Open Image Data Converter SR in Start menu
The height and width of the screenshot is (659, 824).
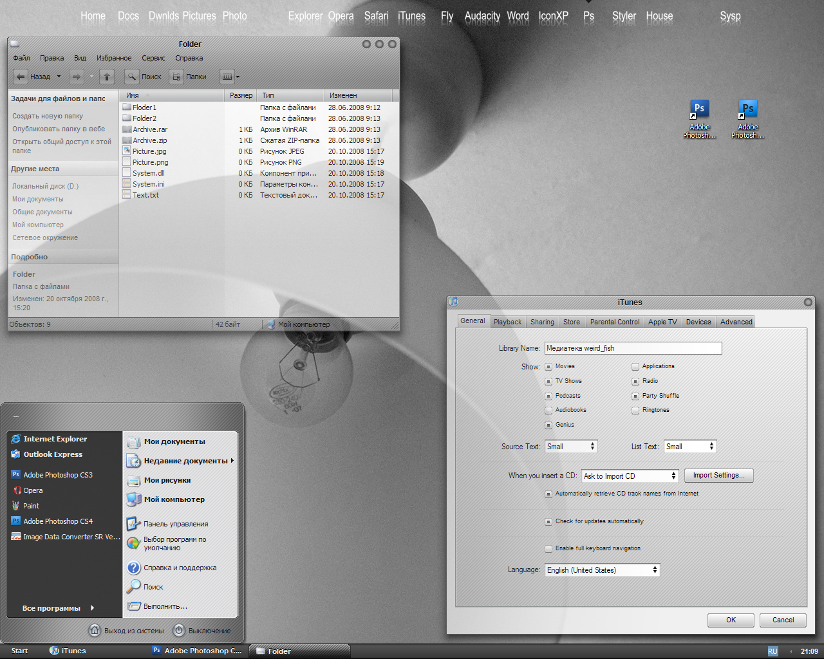click(x=66, y=537)
